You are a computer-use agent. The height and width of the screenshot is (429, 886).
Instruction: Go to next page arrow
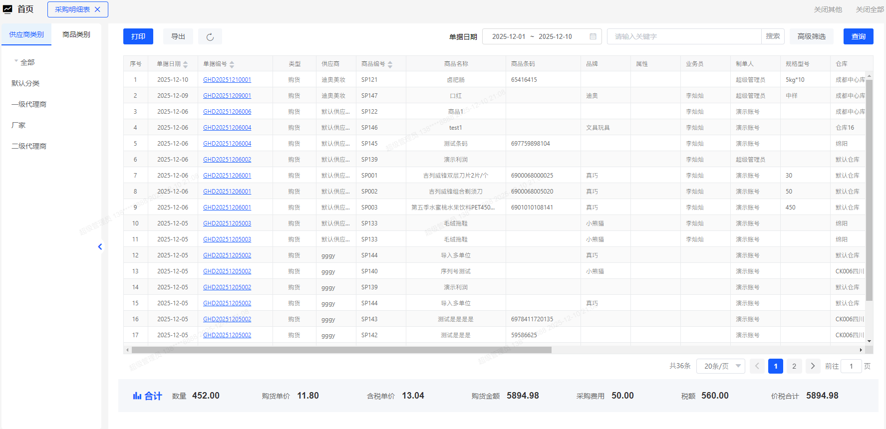coord(813,366)
